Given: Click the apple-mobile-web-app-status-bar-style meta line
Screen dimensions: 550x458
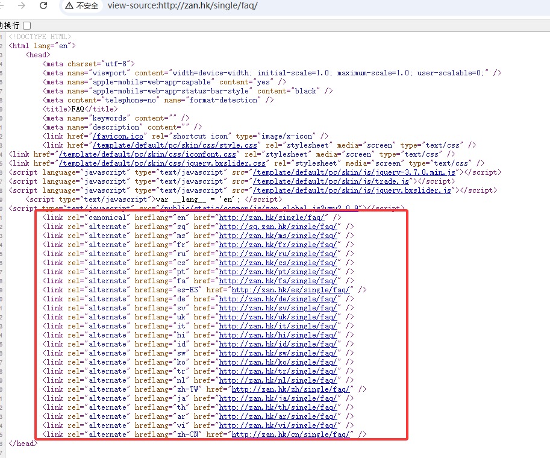Looking at the screenshot, I should point(187,91).
